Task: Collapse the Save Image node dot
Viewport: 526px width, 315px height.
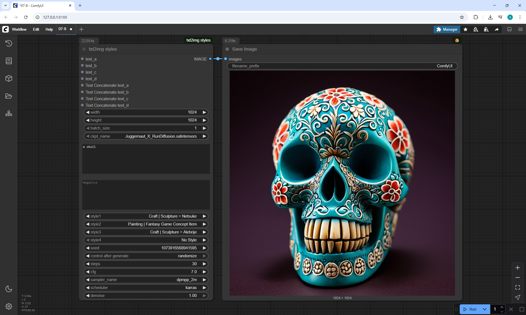Action: click(227, 49)
